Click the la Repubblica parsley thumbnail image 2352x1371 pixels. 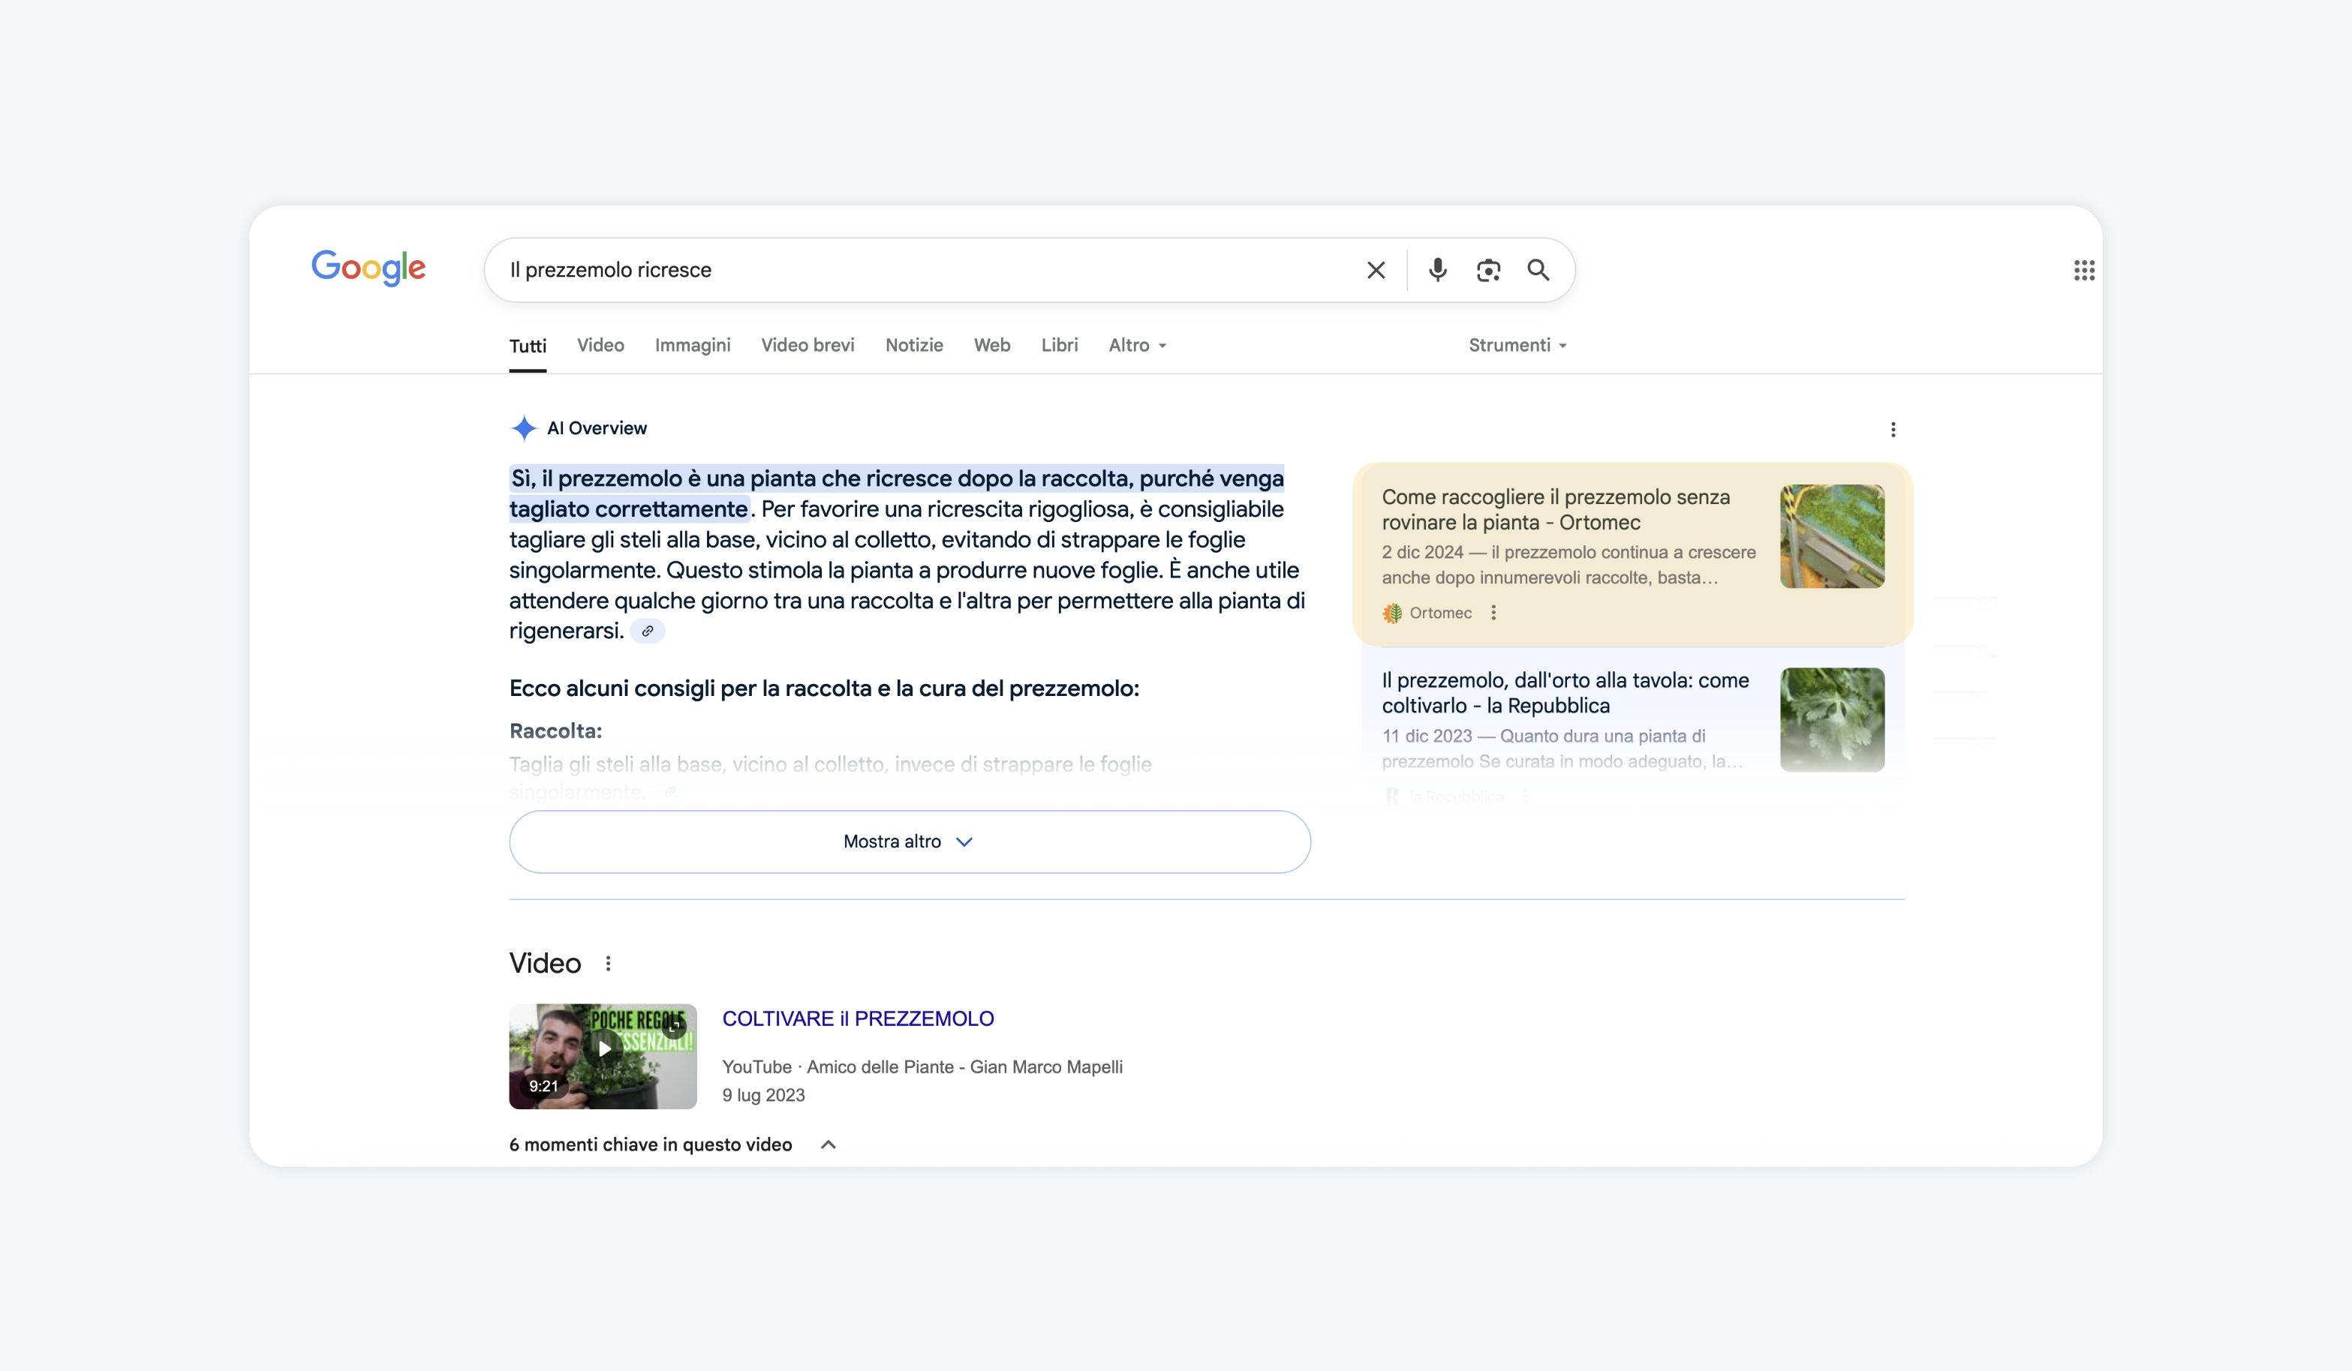1832,719
